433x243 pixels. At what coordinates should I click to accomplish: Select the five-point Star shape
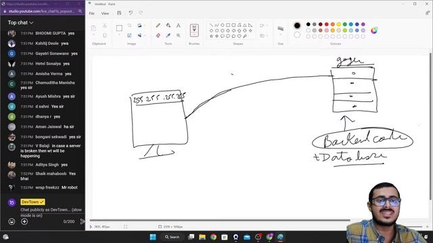(211, 36)
